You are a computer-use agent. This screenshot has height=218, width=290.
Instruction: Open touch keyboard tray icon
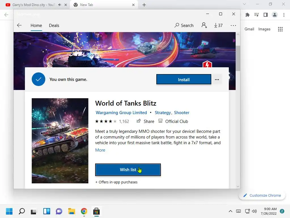[x=238, y=211]
